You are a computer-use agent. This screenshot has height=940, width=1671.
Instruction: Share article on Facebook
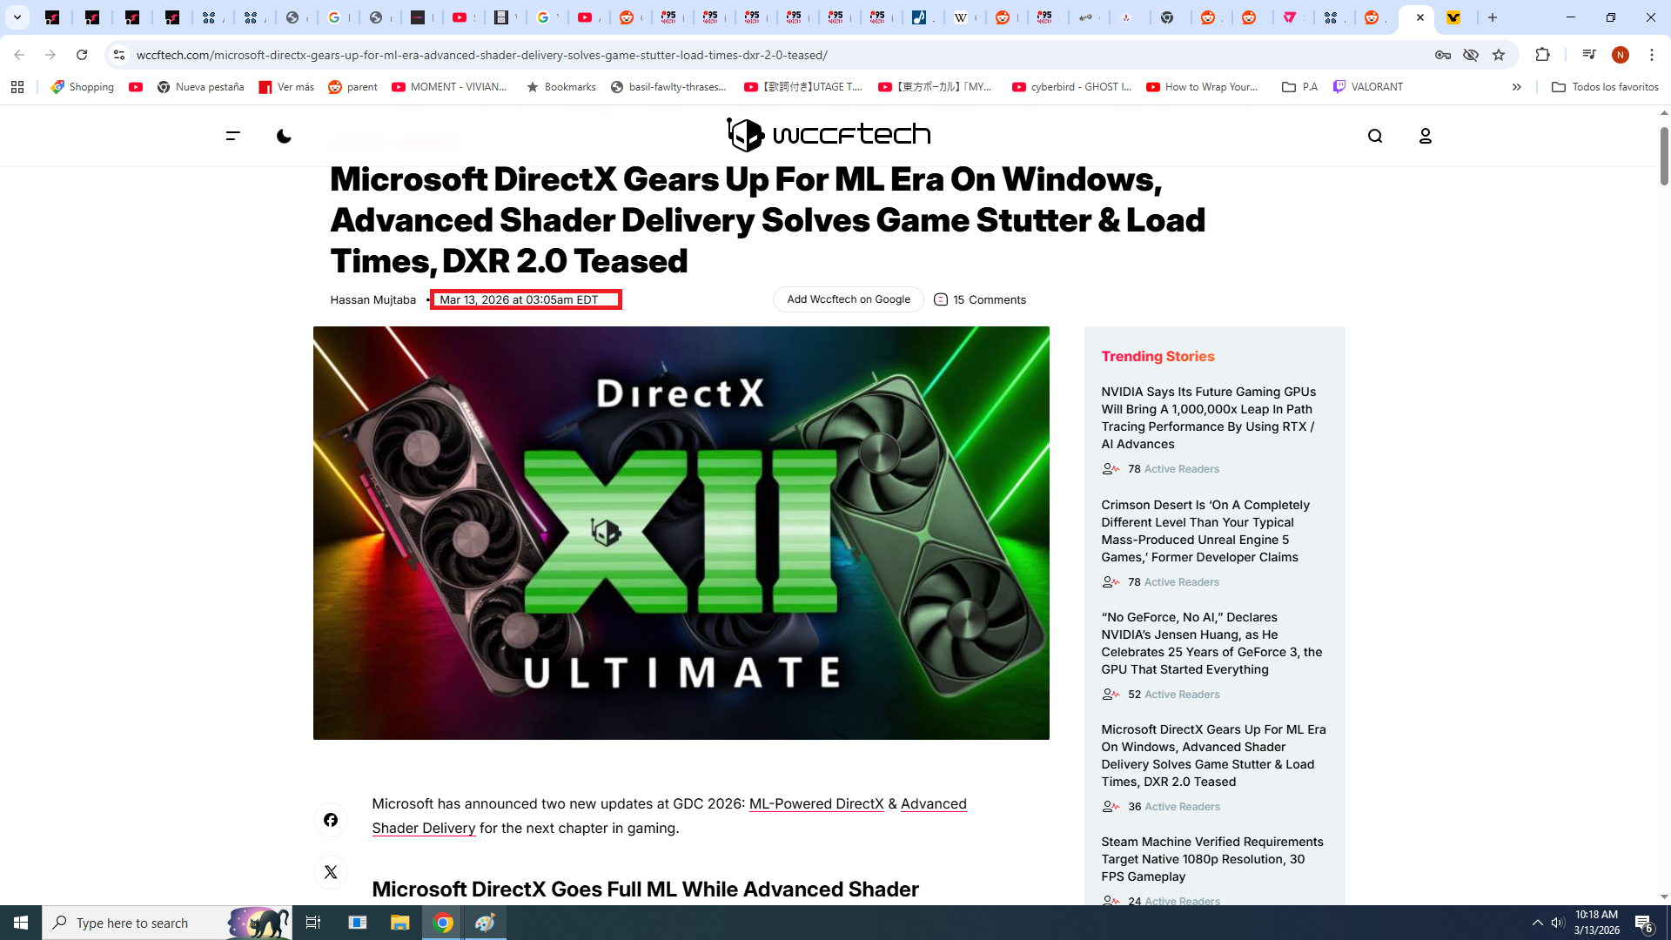pyautogui.click(x=331, y=820)
